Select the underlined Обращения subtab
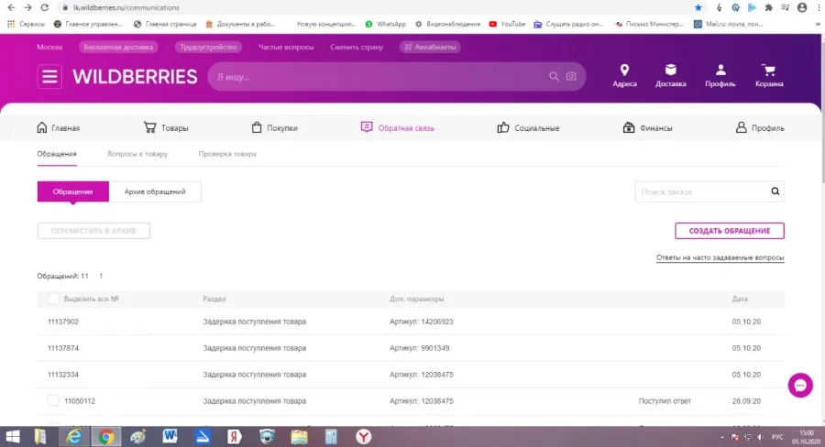Screen dimensions: 825x447 pyautogui.click(x=57, y=154)
